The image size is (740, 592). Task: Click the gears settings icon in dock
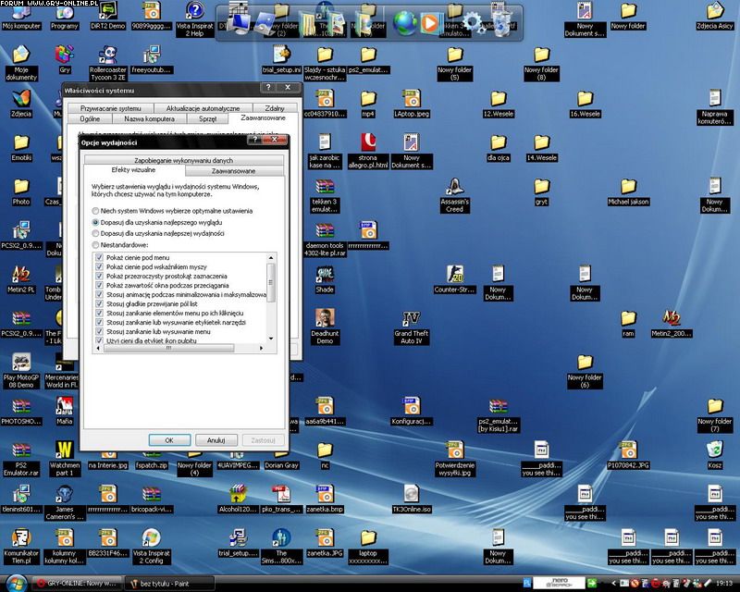pyautogui.click(x=474, y=22)
